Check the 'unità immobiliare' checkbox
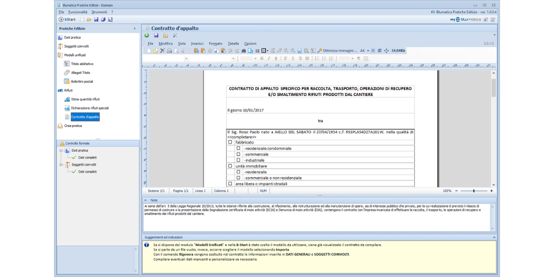This screenshot has height=277, width=554. pos(230,166)
